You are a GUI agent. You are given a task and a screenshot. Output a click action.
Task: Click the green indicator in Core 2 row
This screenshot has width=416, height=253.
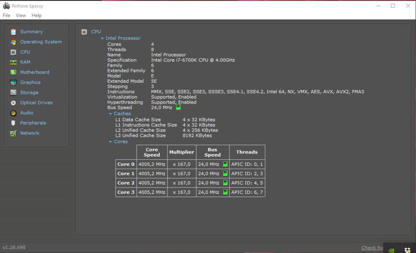point(225,183)
